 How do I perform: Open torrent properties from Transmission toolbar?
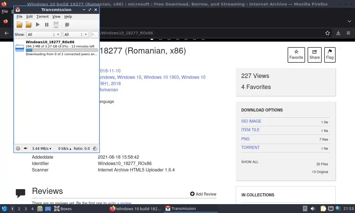(x=67, y=25)
